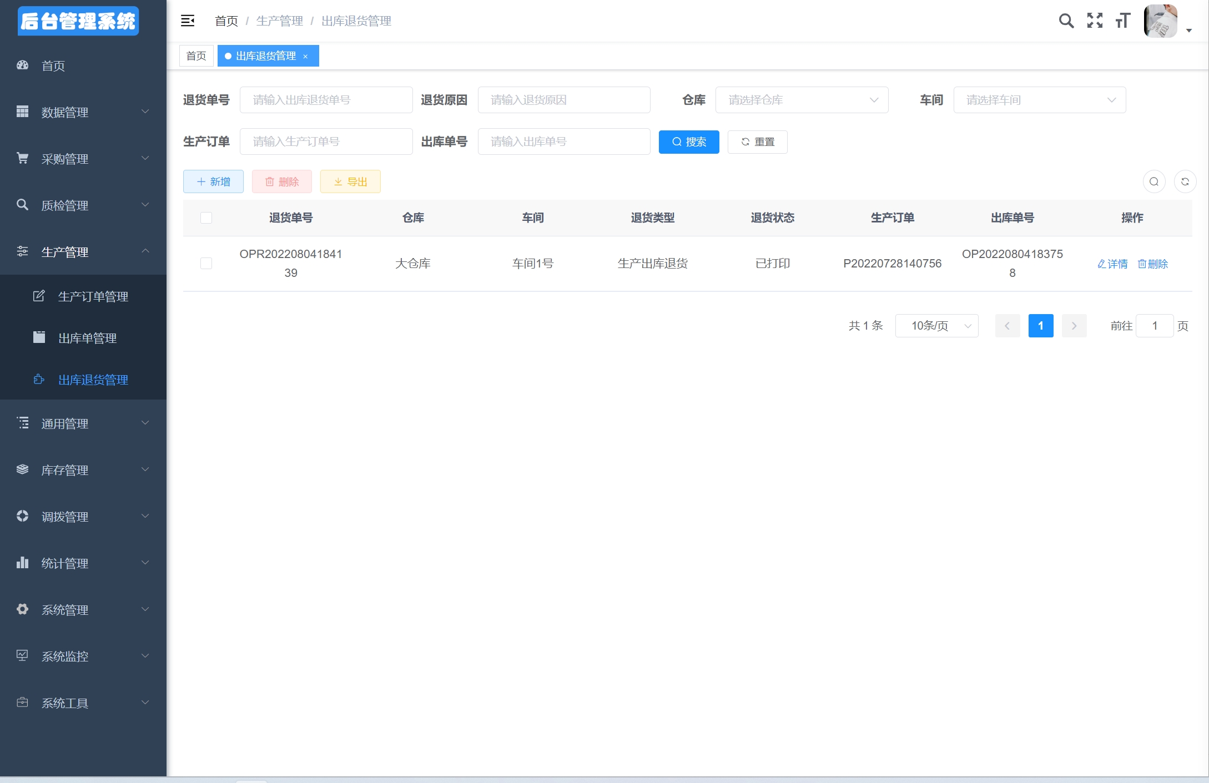Change page size 10条/页 dropdown

pos(936,326)
